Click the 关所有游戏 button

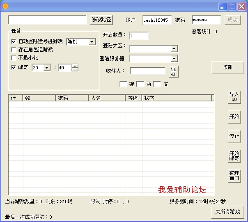click(228, 212)
